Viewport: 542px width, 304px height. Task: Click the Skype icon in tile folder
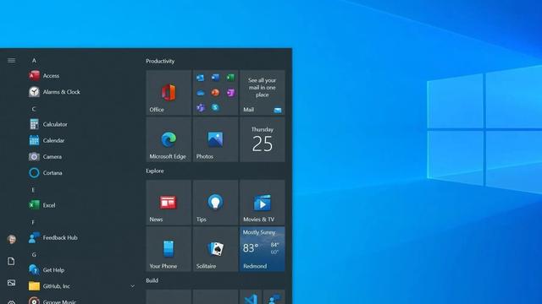pos(215,107)
